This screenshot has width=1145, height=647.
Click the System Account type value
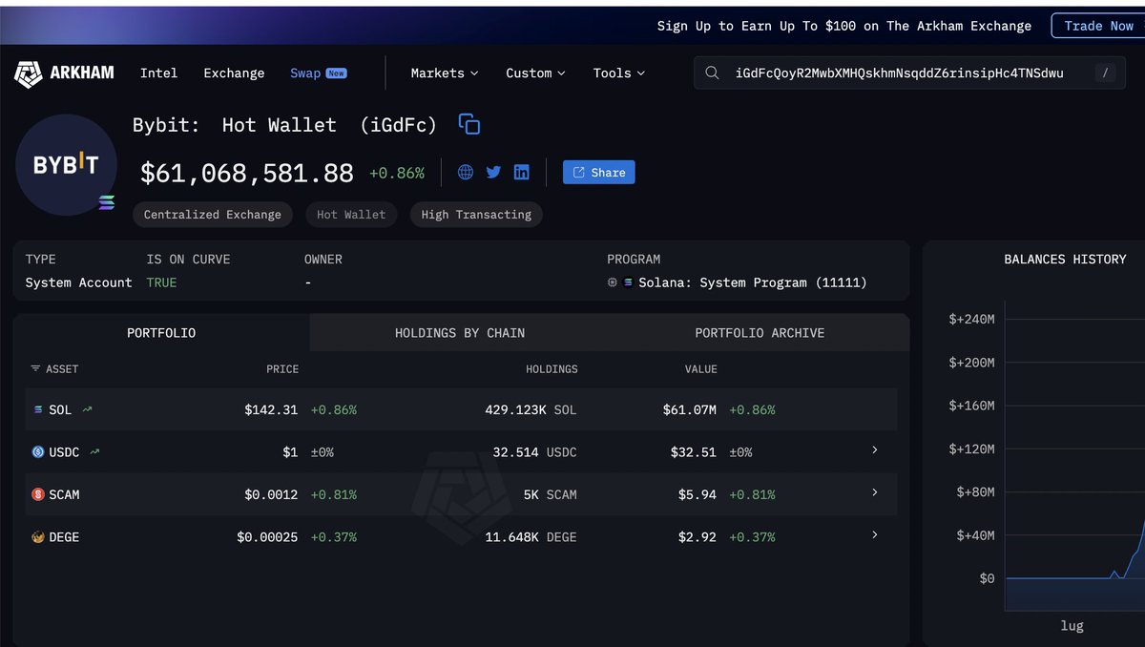[78, 282]
